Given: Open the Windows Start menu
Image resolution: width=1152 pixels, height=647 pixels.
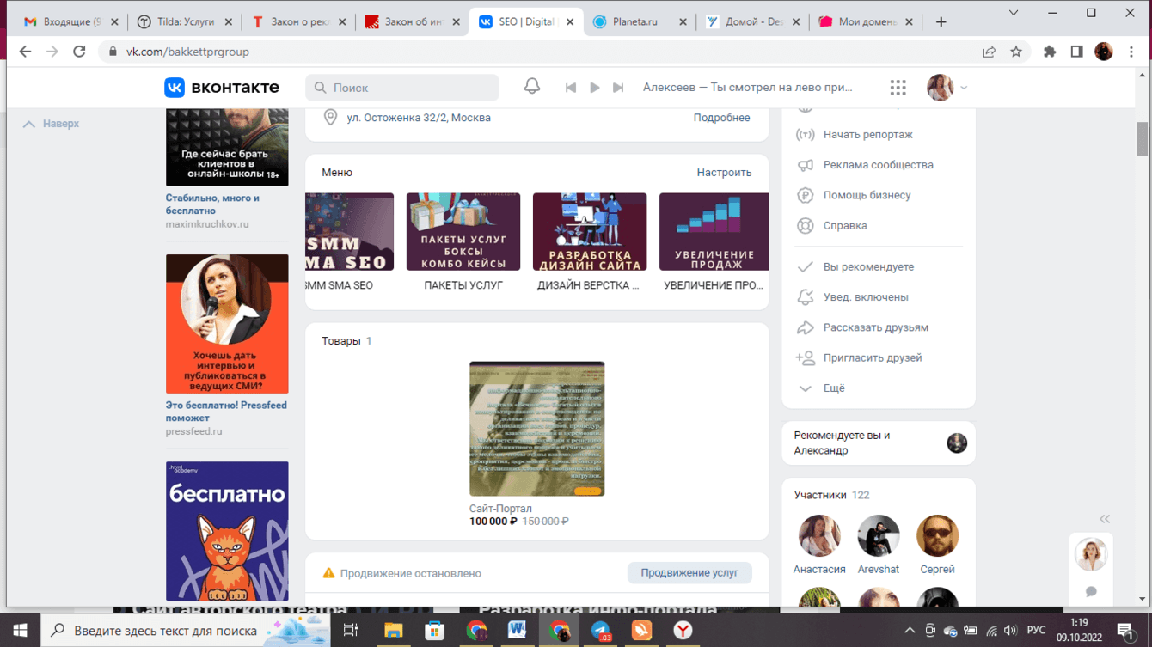Looking at the screenshot, I should tap(21, 631).
